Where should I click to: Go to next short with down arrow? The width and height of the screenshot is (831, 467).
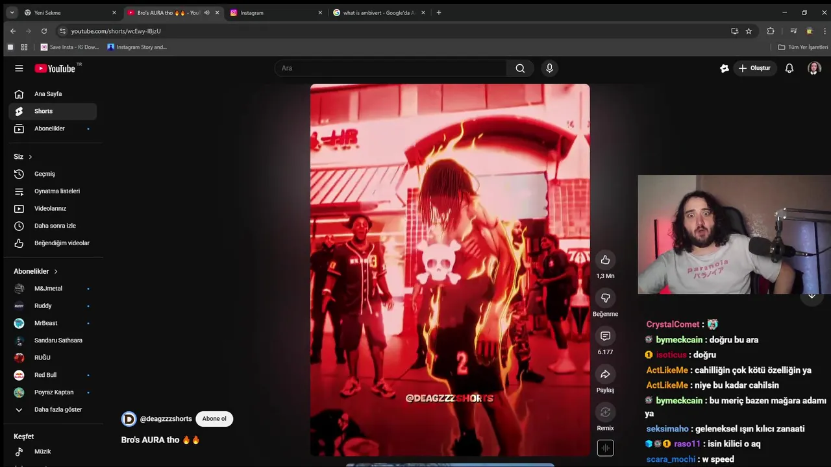(812, 296)
